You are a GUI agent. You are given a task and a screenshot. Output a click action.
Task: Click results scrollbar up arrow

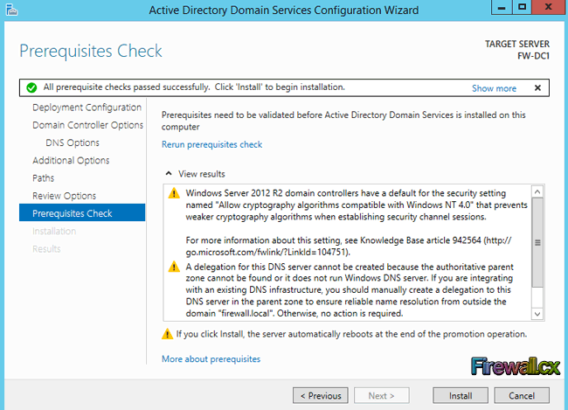(537, 191)
